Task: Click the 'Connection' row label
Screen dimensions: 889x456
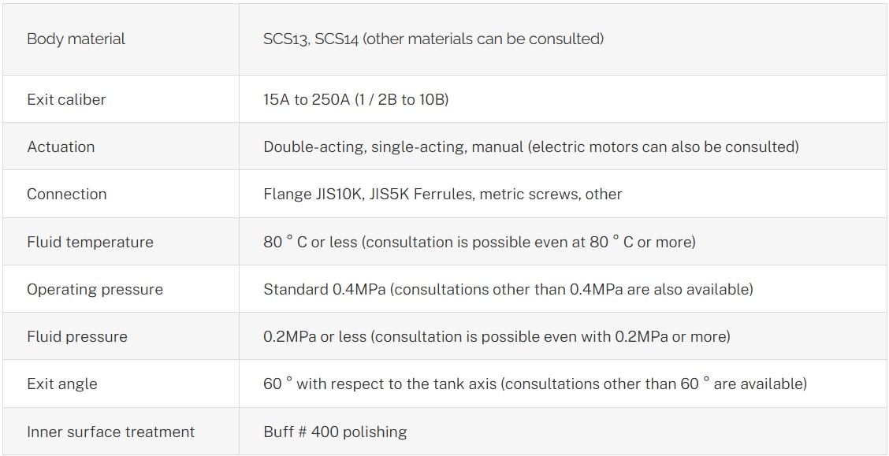Action: coord(66,195)
